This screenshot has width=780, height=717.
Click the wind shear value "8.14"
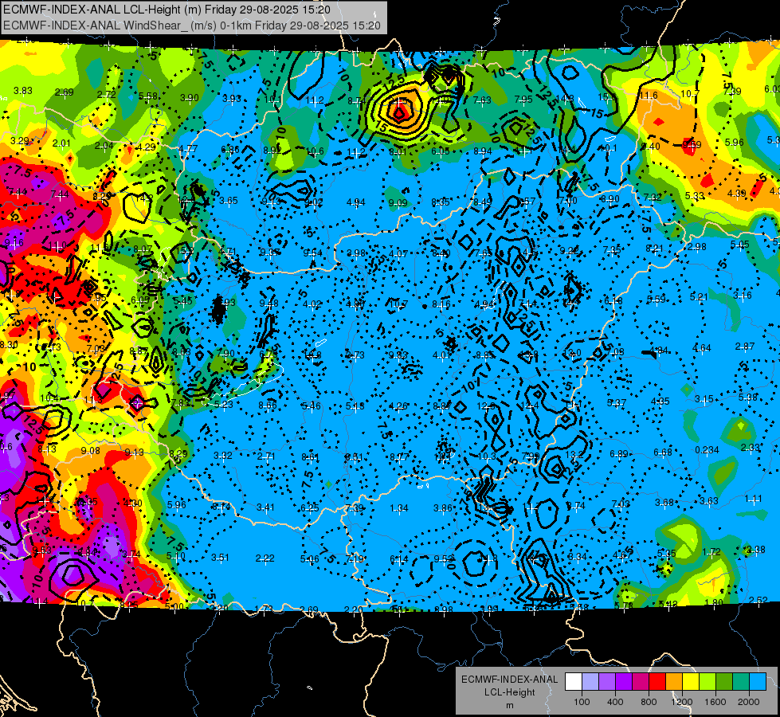[x=221, y=507]
